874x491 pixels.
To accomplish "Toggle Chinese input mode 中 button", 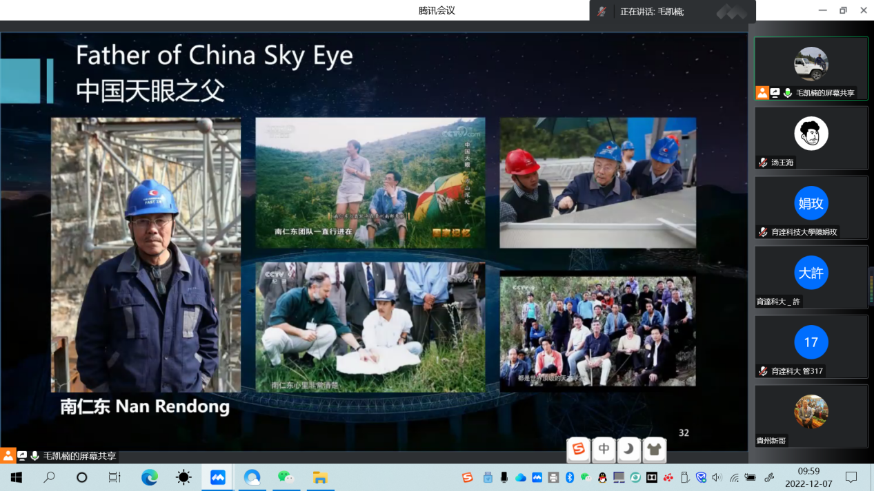I will (604, 450).
